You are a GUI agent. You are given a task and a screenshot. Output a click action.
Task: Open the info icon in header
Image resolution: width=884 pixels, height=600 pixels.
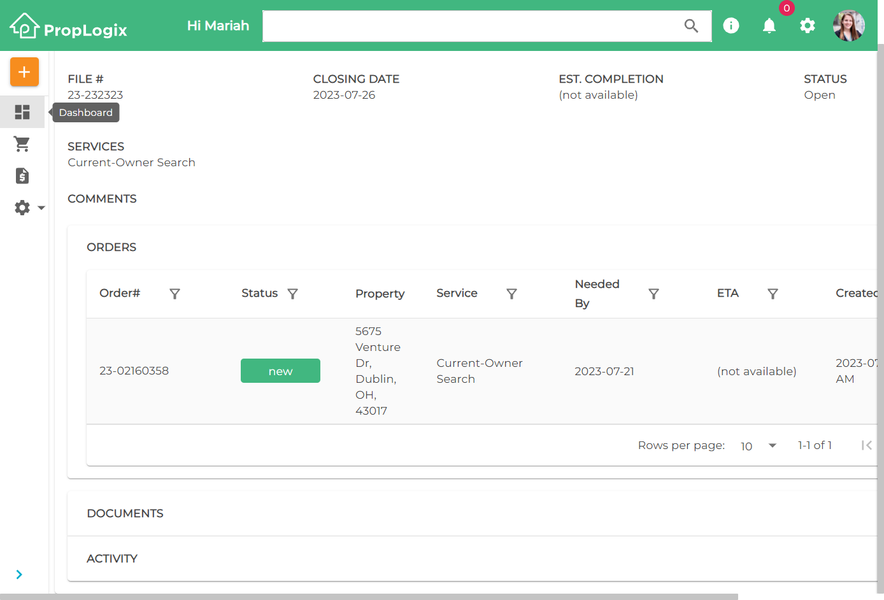click(x=731, y=25)
